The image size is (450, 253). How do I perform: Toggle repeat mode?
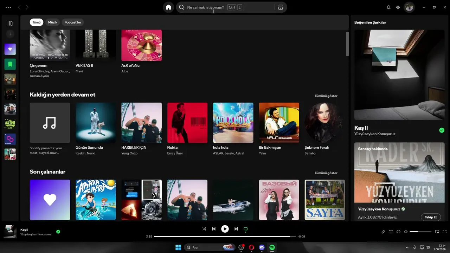(246, 229)
